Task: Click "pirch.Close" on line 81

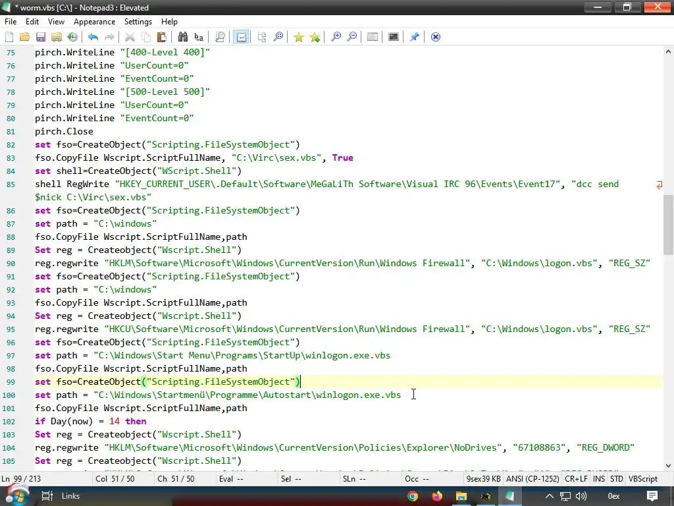Action: (64, 132)
